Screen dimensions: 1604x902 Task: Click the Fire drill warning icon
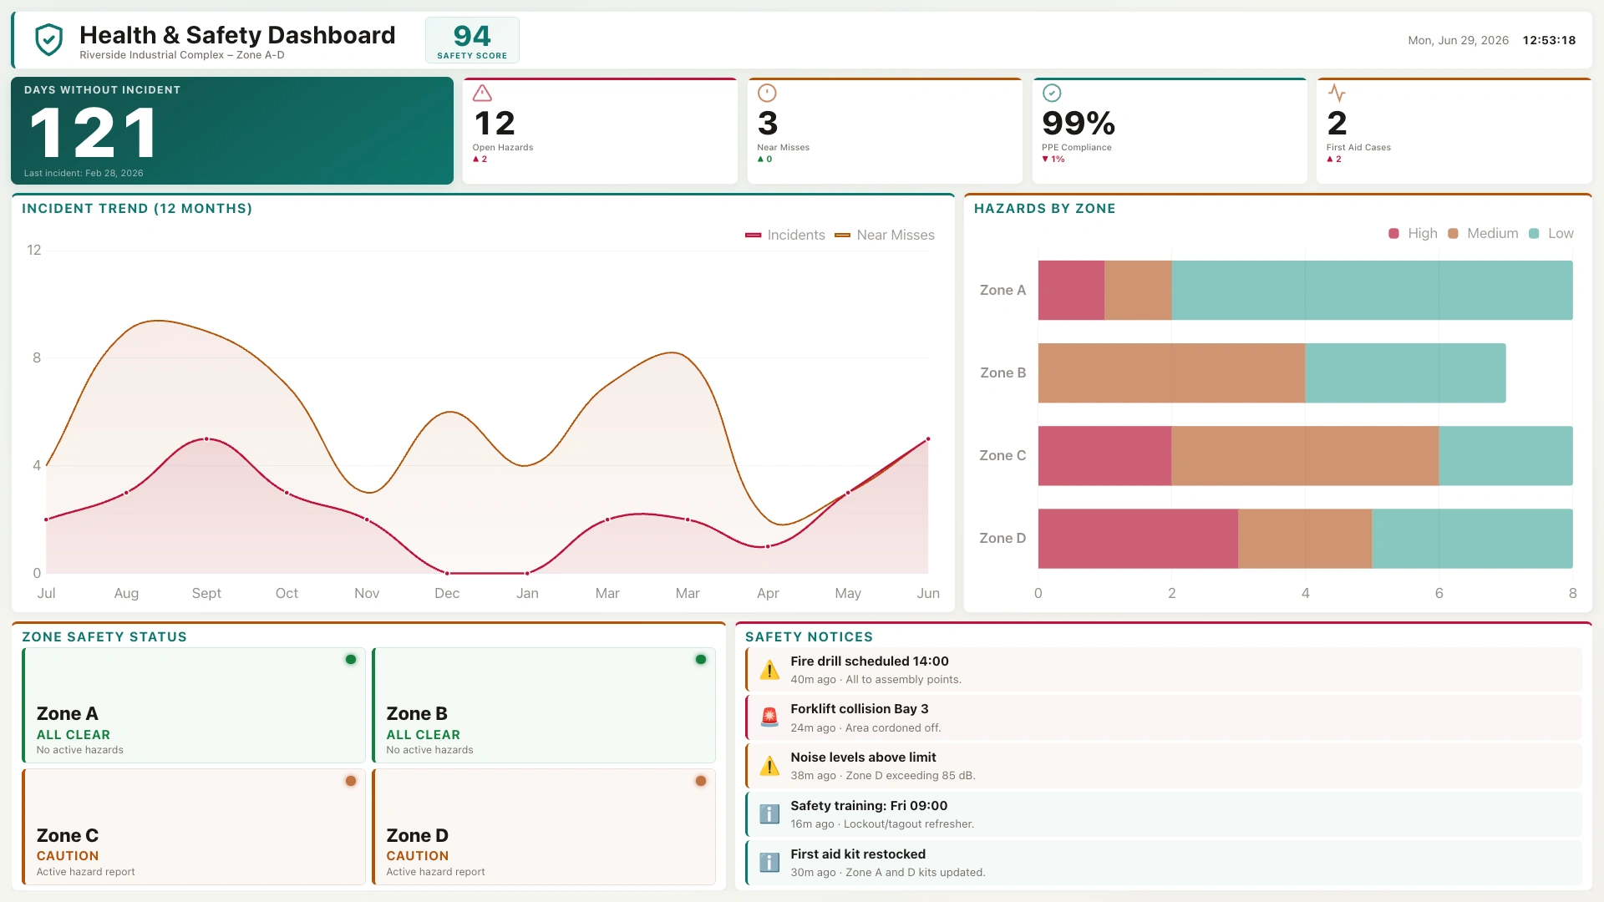[x=769, y=670]
